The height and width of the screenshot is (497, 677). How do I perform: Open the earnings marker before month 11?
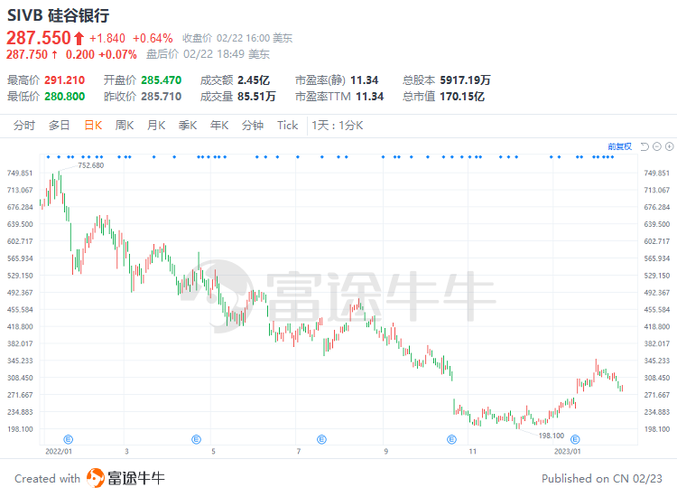click(451, 439)
